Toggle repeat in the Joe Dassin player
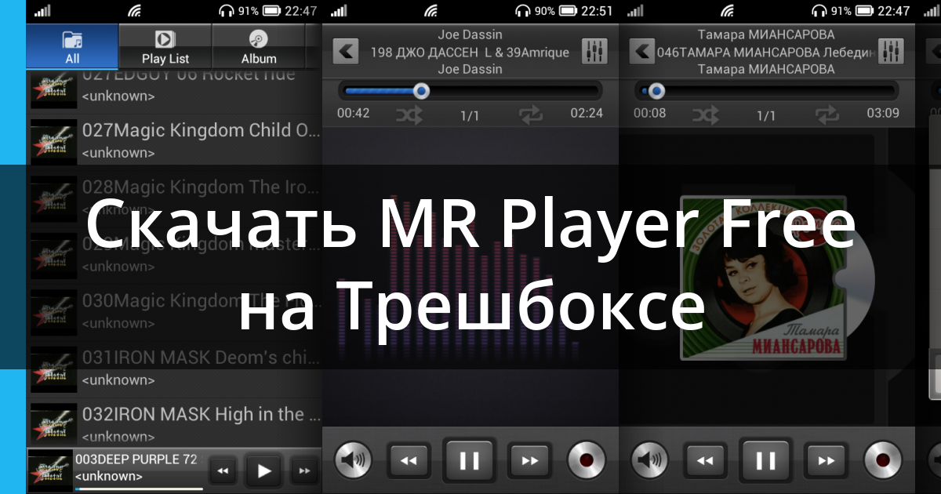 coord(531,115)
